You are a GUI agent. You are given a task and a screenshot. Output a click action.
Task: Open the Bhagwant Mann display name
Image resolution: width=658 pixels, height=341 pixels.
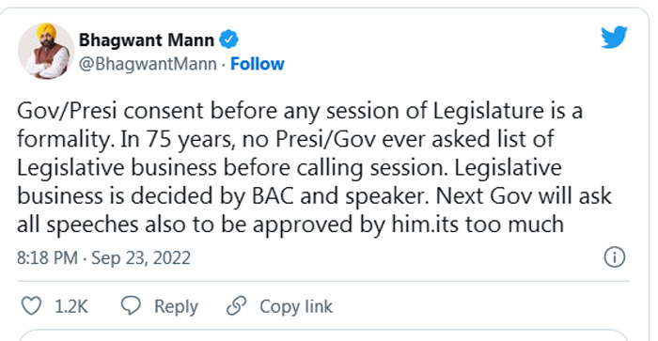pyautogui.click(x=147, y=39)
